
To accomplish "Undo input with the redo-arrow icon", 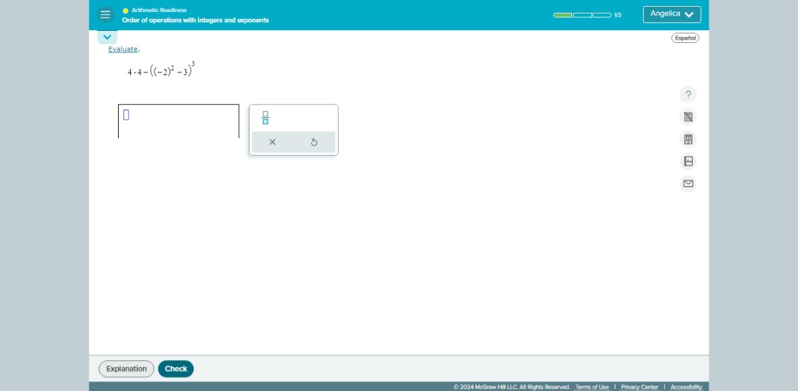I will (x=315, y=142).
